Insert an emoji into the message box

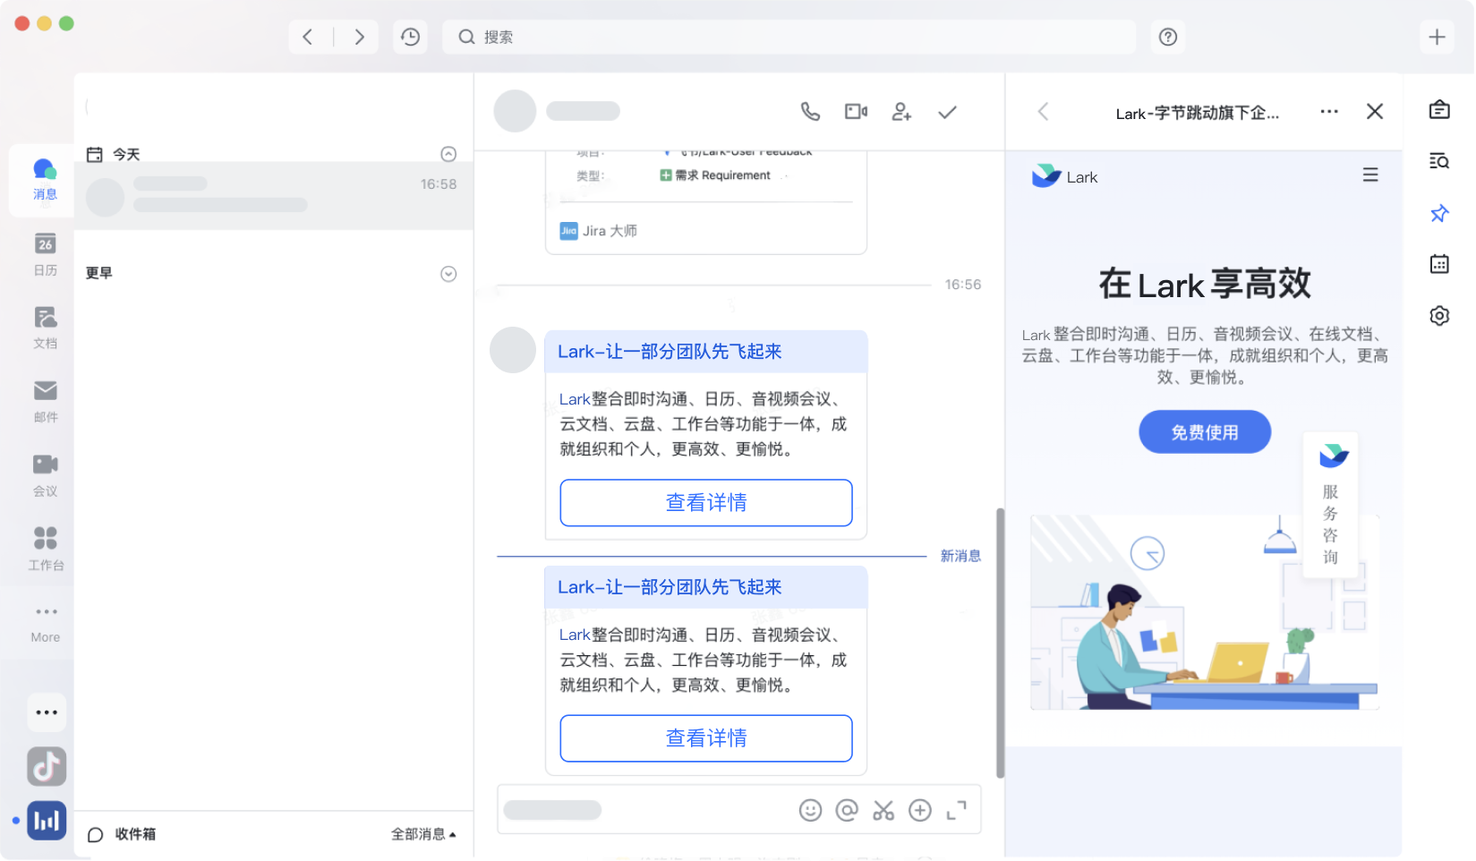coord(811,809)
